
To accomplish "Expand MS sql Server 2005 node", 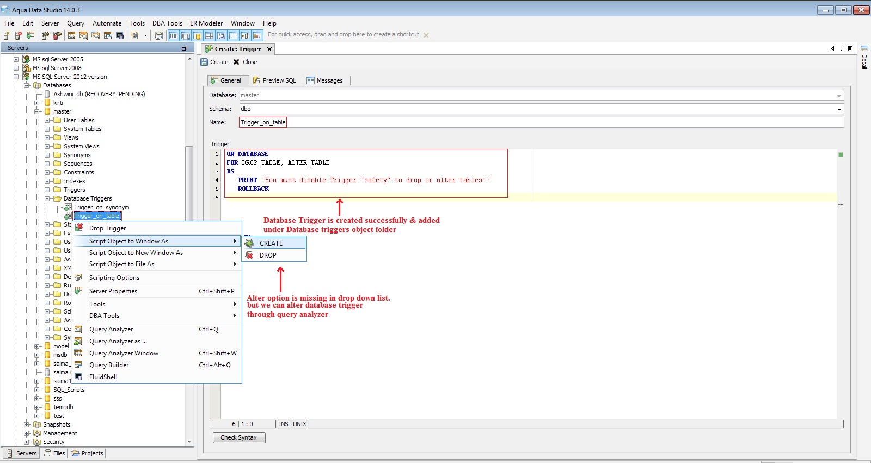I will point(16,59).
